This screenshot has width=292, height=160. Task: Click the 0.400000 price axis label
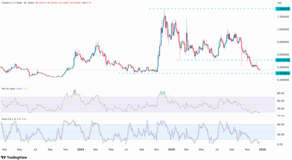click(283, 67)
